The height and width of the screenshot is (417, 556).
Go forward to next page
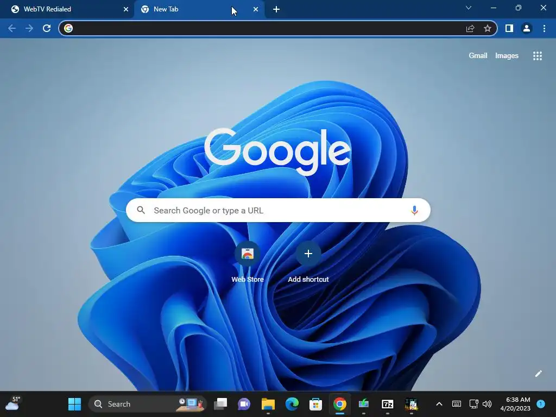point(29,28)
